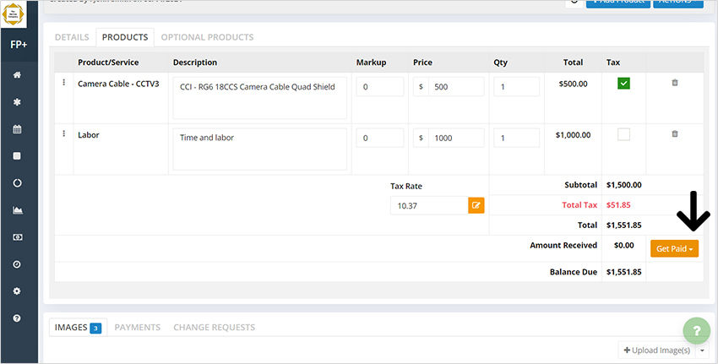The width and height of the screenshot is (718, 364).
Task: Click the Balance Due amount $1,551.85
Action: pos(623,272)
